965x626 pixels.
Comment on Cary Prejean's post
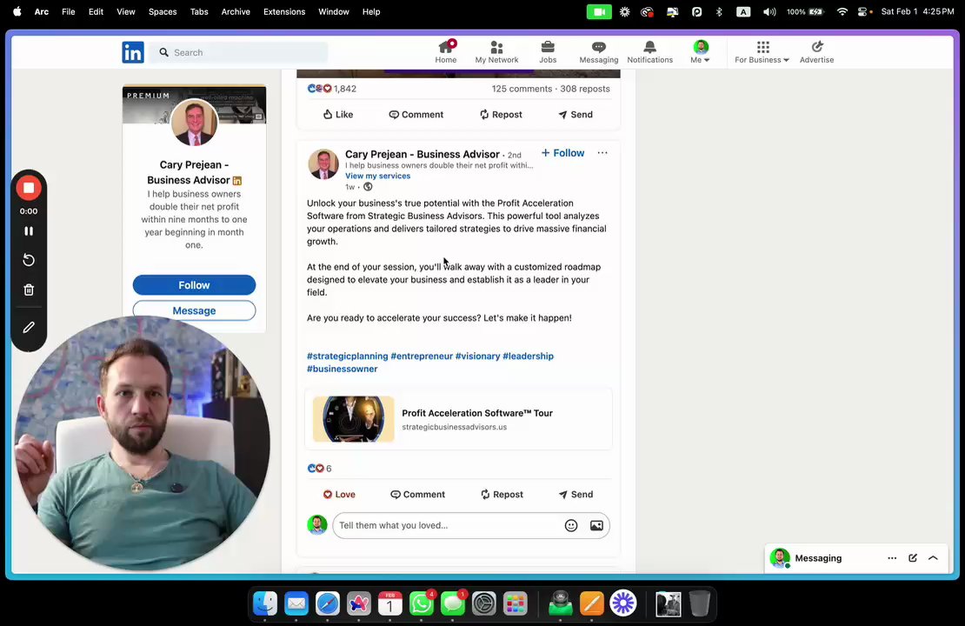click(417, 494)
